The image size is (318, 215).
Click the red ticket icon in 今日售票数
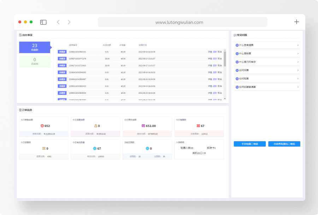point(198,126)
